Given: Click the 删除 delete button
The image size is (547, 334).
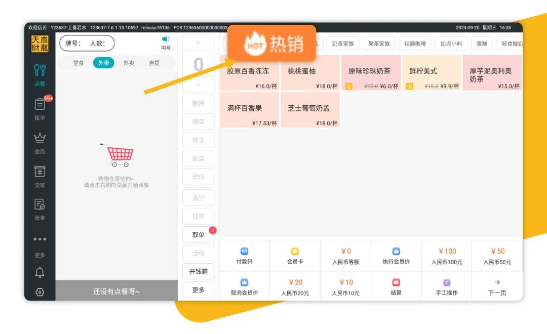Looking at the screenshot, I should coord(198,103).
